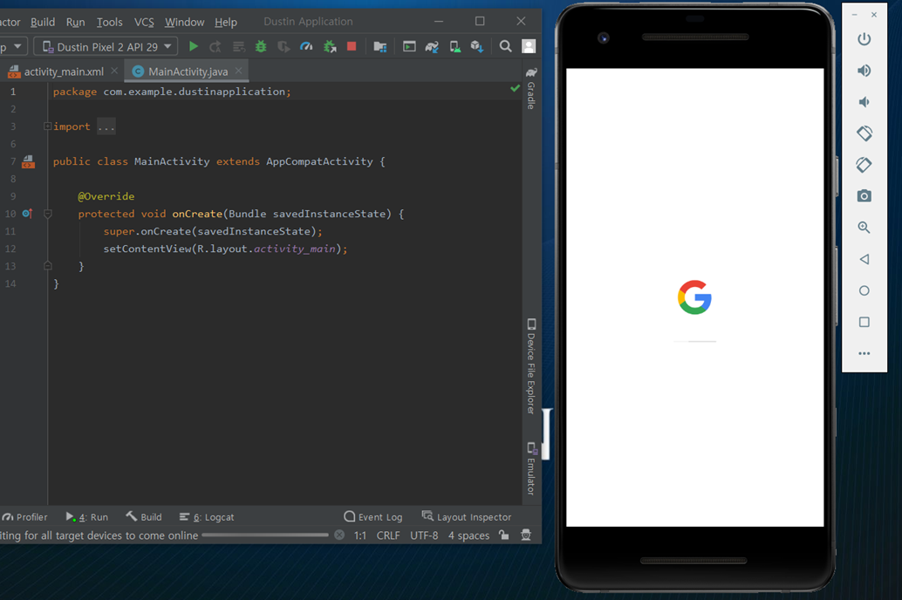Tap the emulator Back triangle button

pyautogui.click(x=864, y=259)
